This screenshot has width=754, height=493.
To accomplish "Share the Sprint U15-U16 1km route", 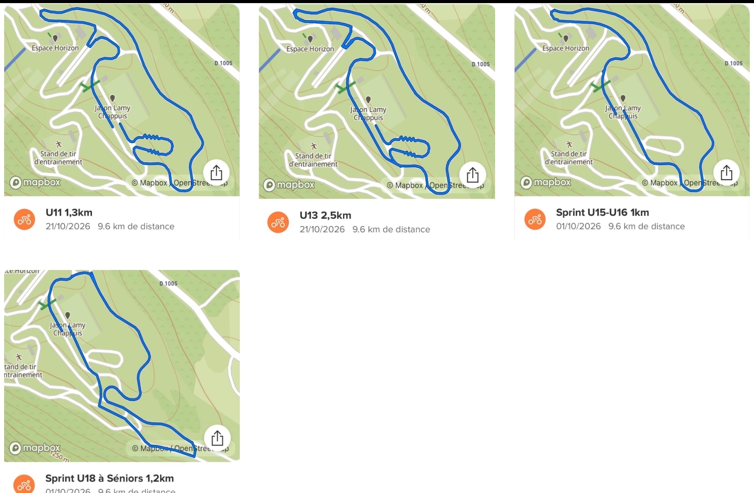I will pyautogui.click(x=727, y=172).
